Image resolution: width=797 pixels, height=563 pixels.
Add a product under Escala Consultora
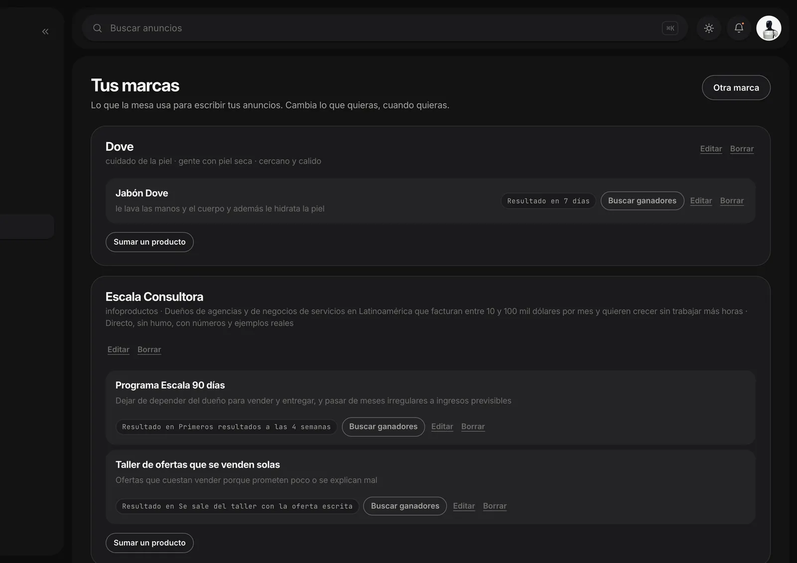point(149,543)
